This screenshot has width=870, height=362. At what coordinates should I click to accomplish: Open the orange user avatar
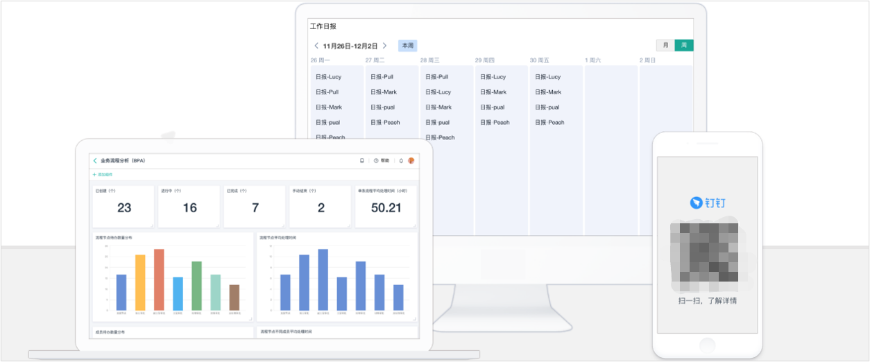[411, 160]
